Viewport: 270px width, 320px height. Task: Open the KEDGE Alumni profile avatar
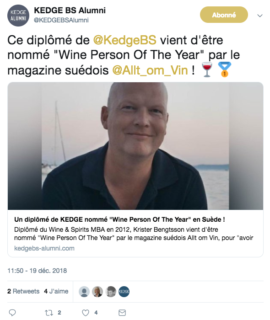pyautogui.click(x=18, y=16)
